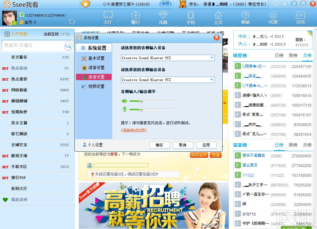Open the 贝壳 shell icon

point(300,18)
